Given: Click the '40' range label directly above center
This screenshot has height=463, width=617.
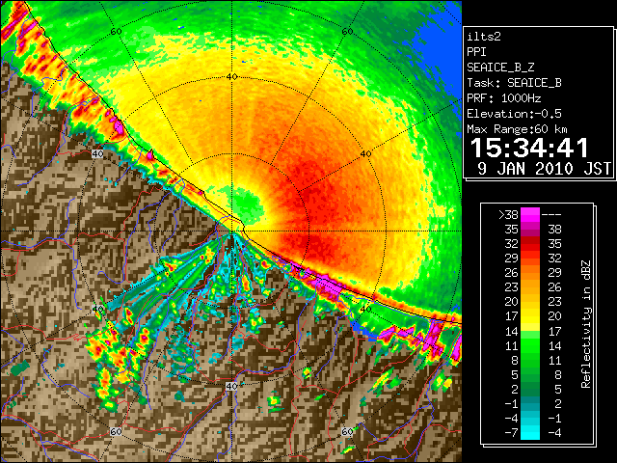Looking at the screenshot, I should click(232, 77).
